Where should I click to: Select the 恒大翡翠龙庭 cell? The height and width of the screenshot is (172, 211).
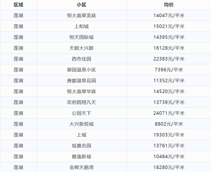point(82,15)
